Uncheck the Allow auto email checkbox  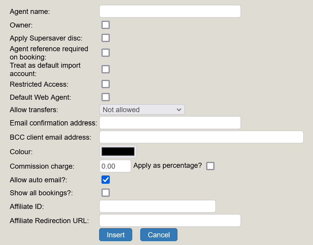pos(106,180)
